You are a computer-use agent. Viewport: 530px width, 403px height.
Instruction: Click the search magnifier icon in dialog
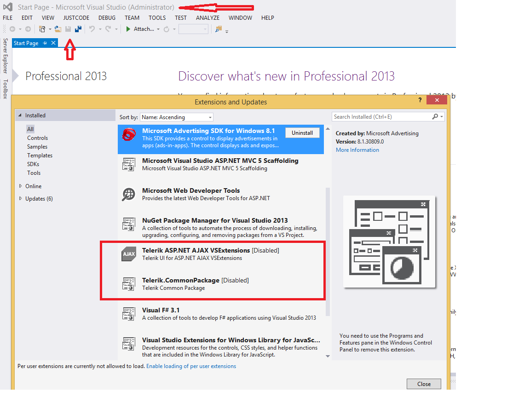pyautogui.click(x=435, y=117)
